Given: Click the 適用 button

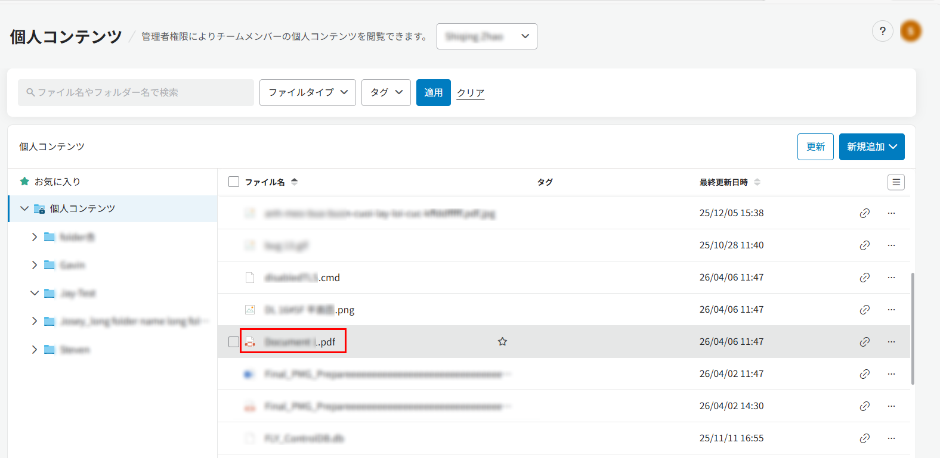Looking at the screenshot, I should [x=434, y=92].
